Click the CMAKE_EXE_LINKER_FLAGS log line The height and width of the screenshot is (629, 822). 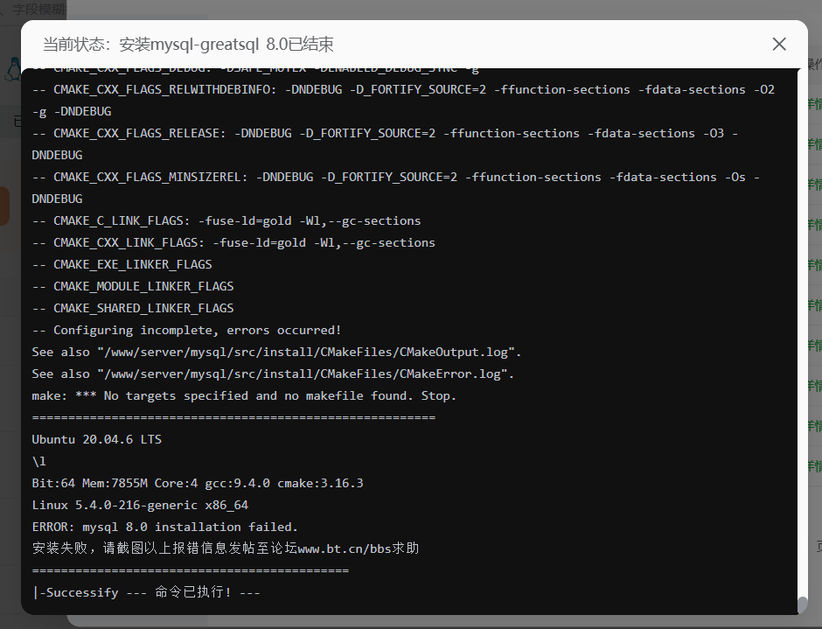(x=122, y=264)
